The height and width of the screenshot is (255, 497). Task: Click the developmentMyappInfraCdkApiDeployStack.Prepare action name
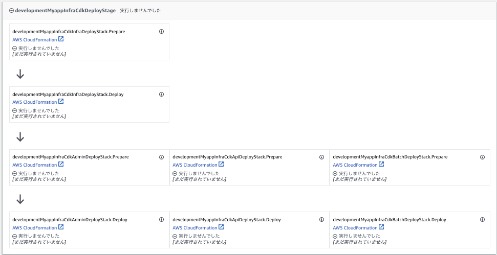pos(228,157)
